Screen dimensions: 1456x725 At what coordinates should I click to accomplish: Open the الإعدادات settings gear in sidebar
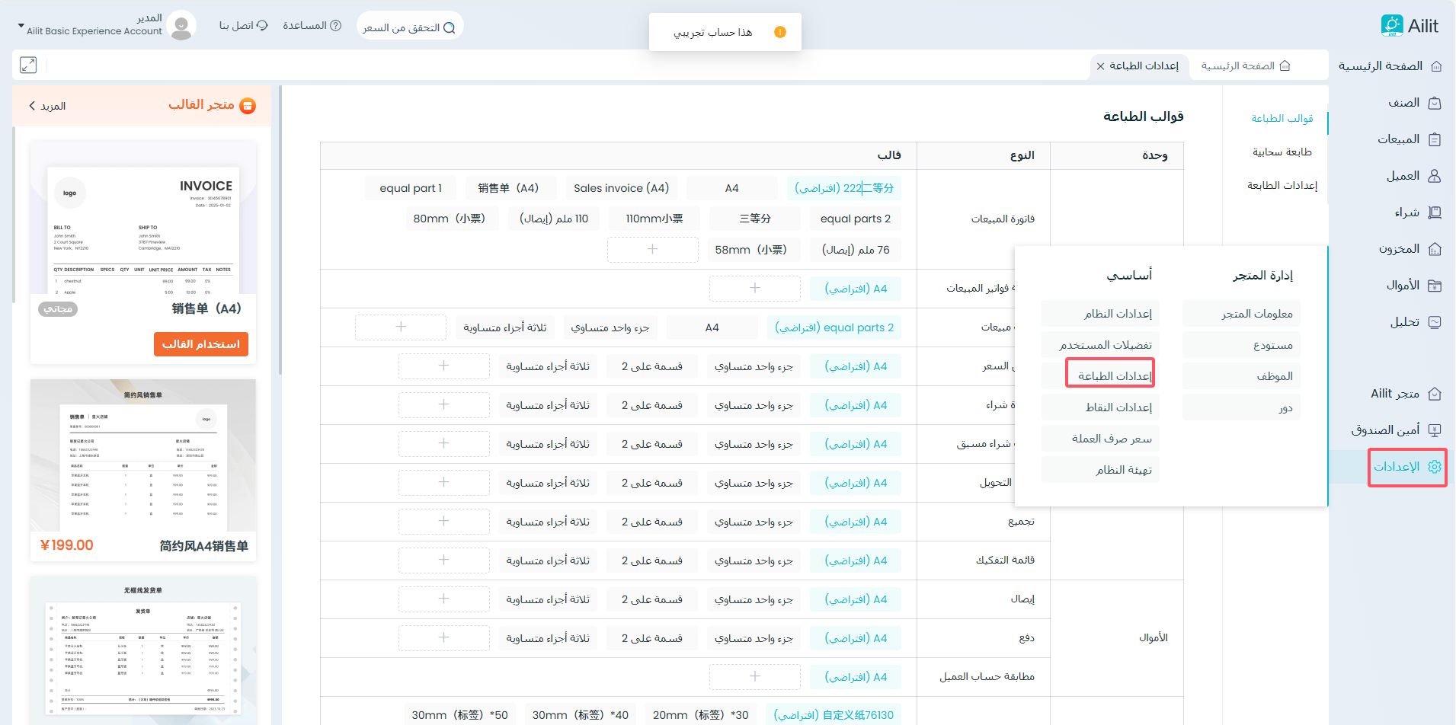point(1434,467)
